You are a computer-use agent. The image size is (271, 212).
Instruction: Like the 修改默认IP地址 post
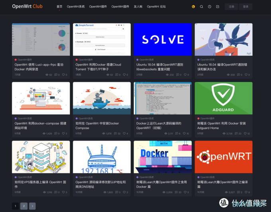pyautogui.click(x=124, y=192)
